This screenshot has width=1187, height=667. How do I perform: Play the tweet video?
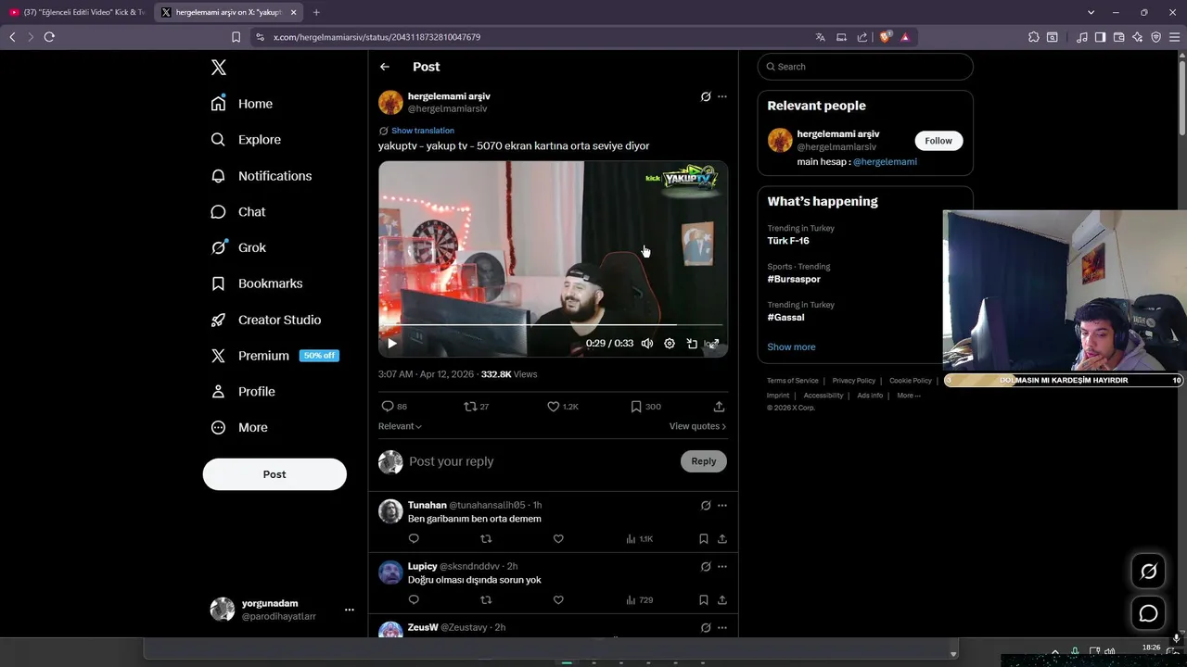[x=392, y=344]
